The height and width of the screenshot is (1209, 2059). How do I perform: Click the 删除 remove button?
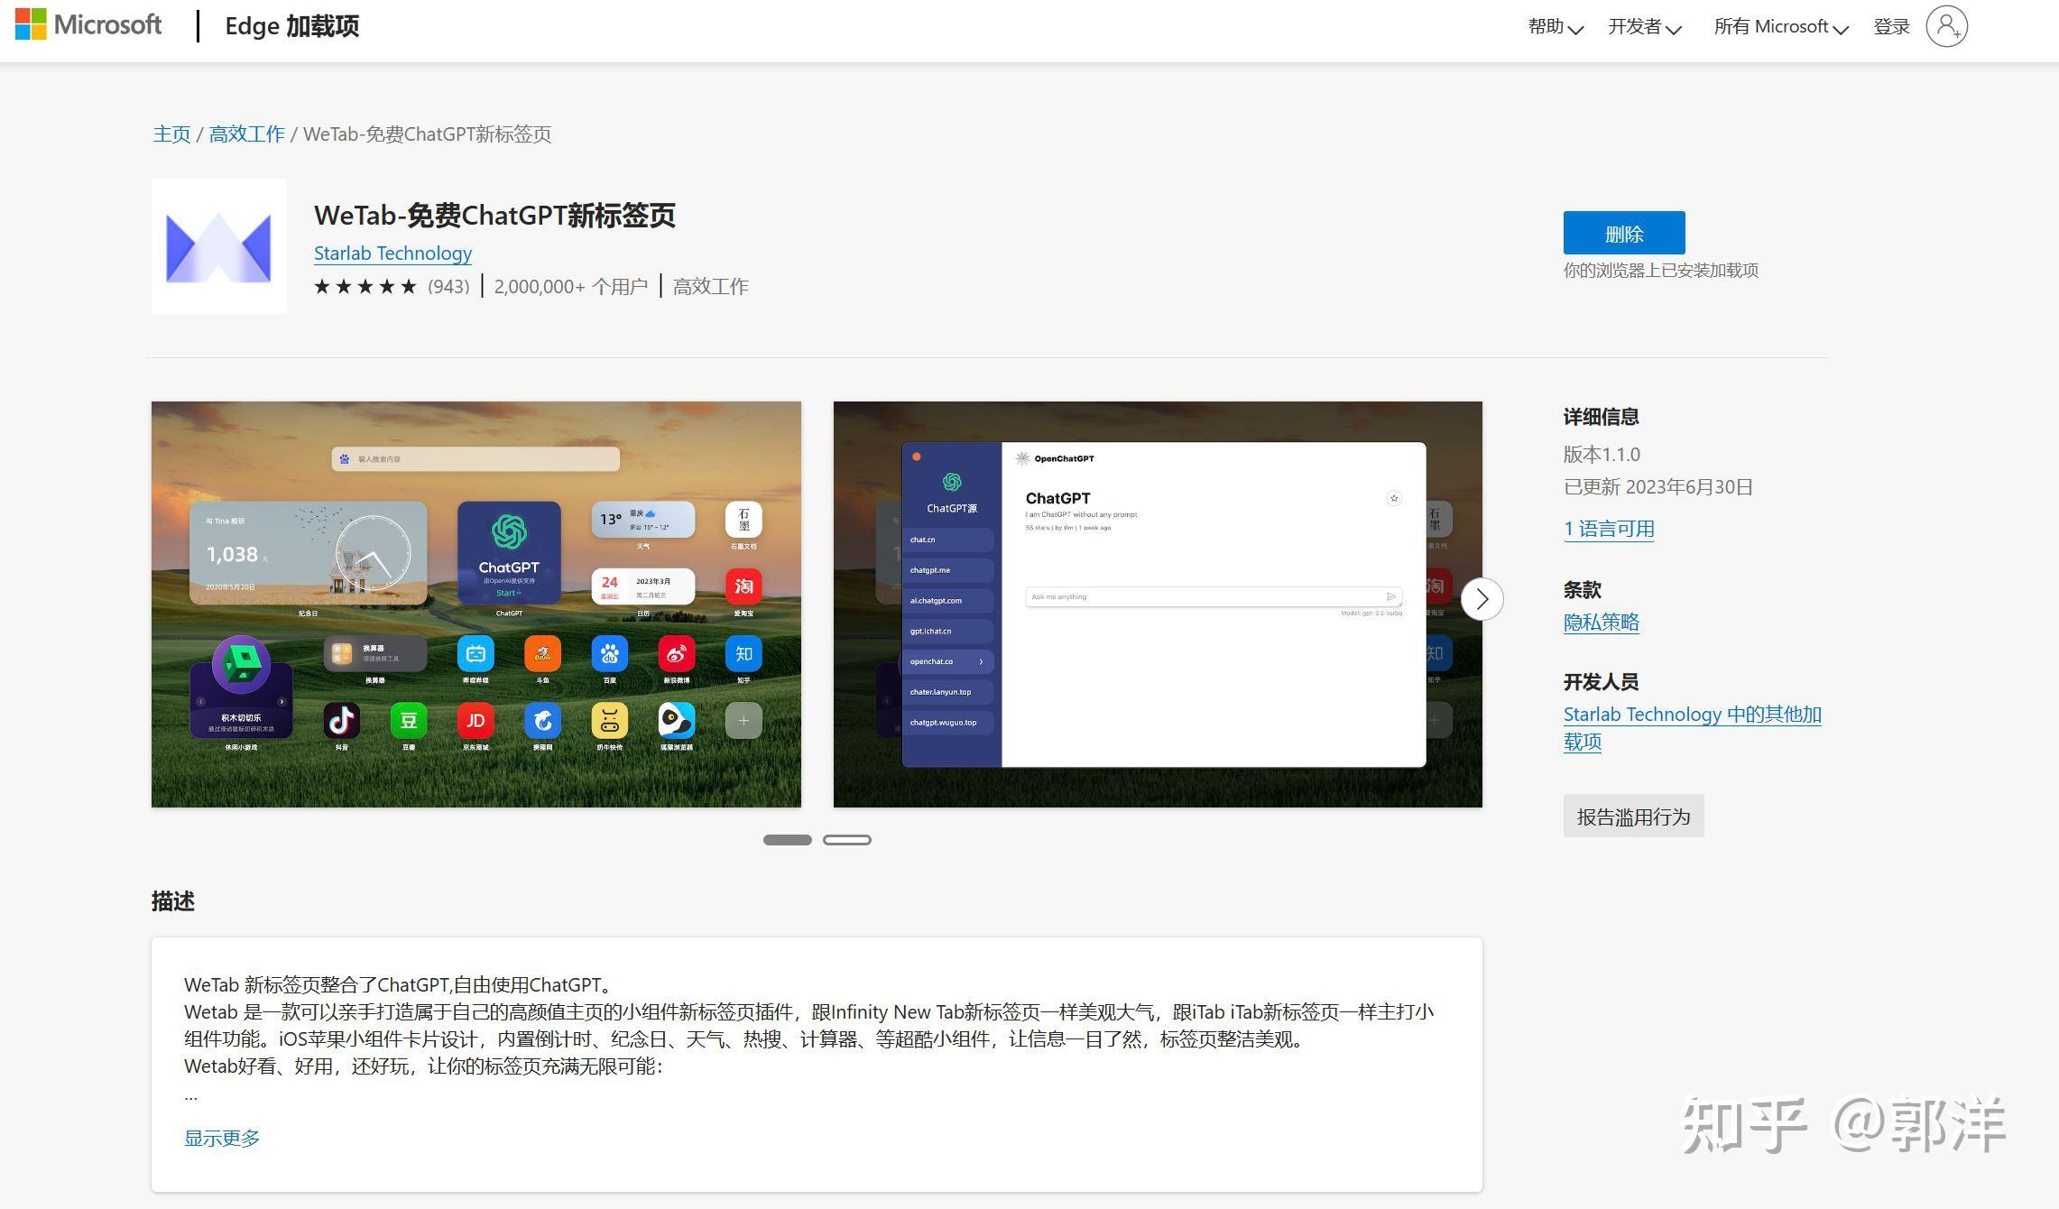(1623, 233)
